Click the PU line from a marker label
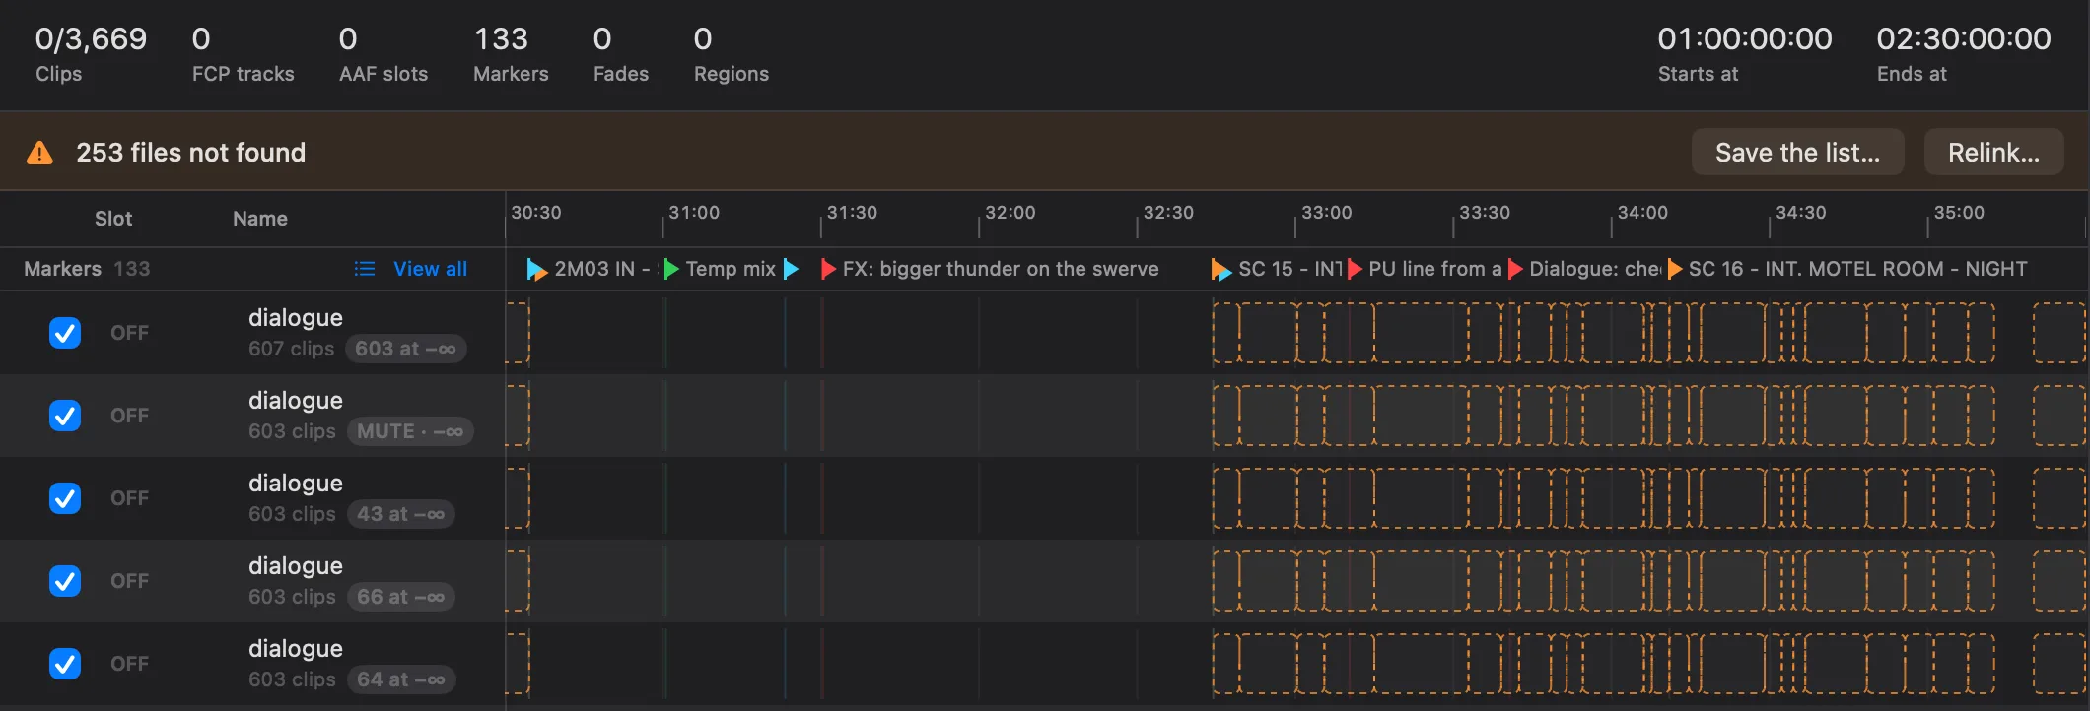The image size is (2090, 711). pos(1435,269)
